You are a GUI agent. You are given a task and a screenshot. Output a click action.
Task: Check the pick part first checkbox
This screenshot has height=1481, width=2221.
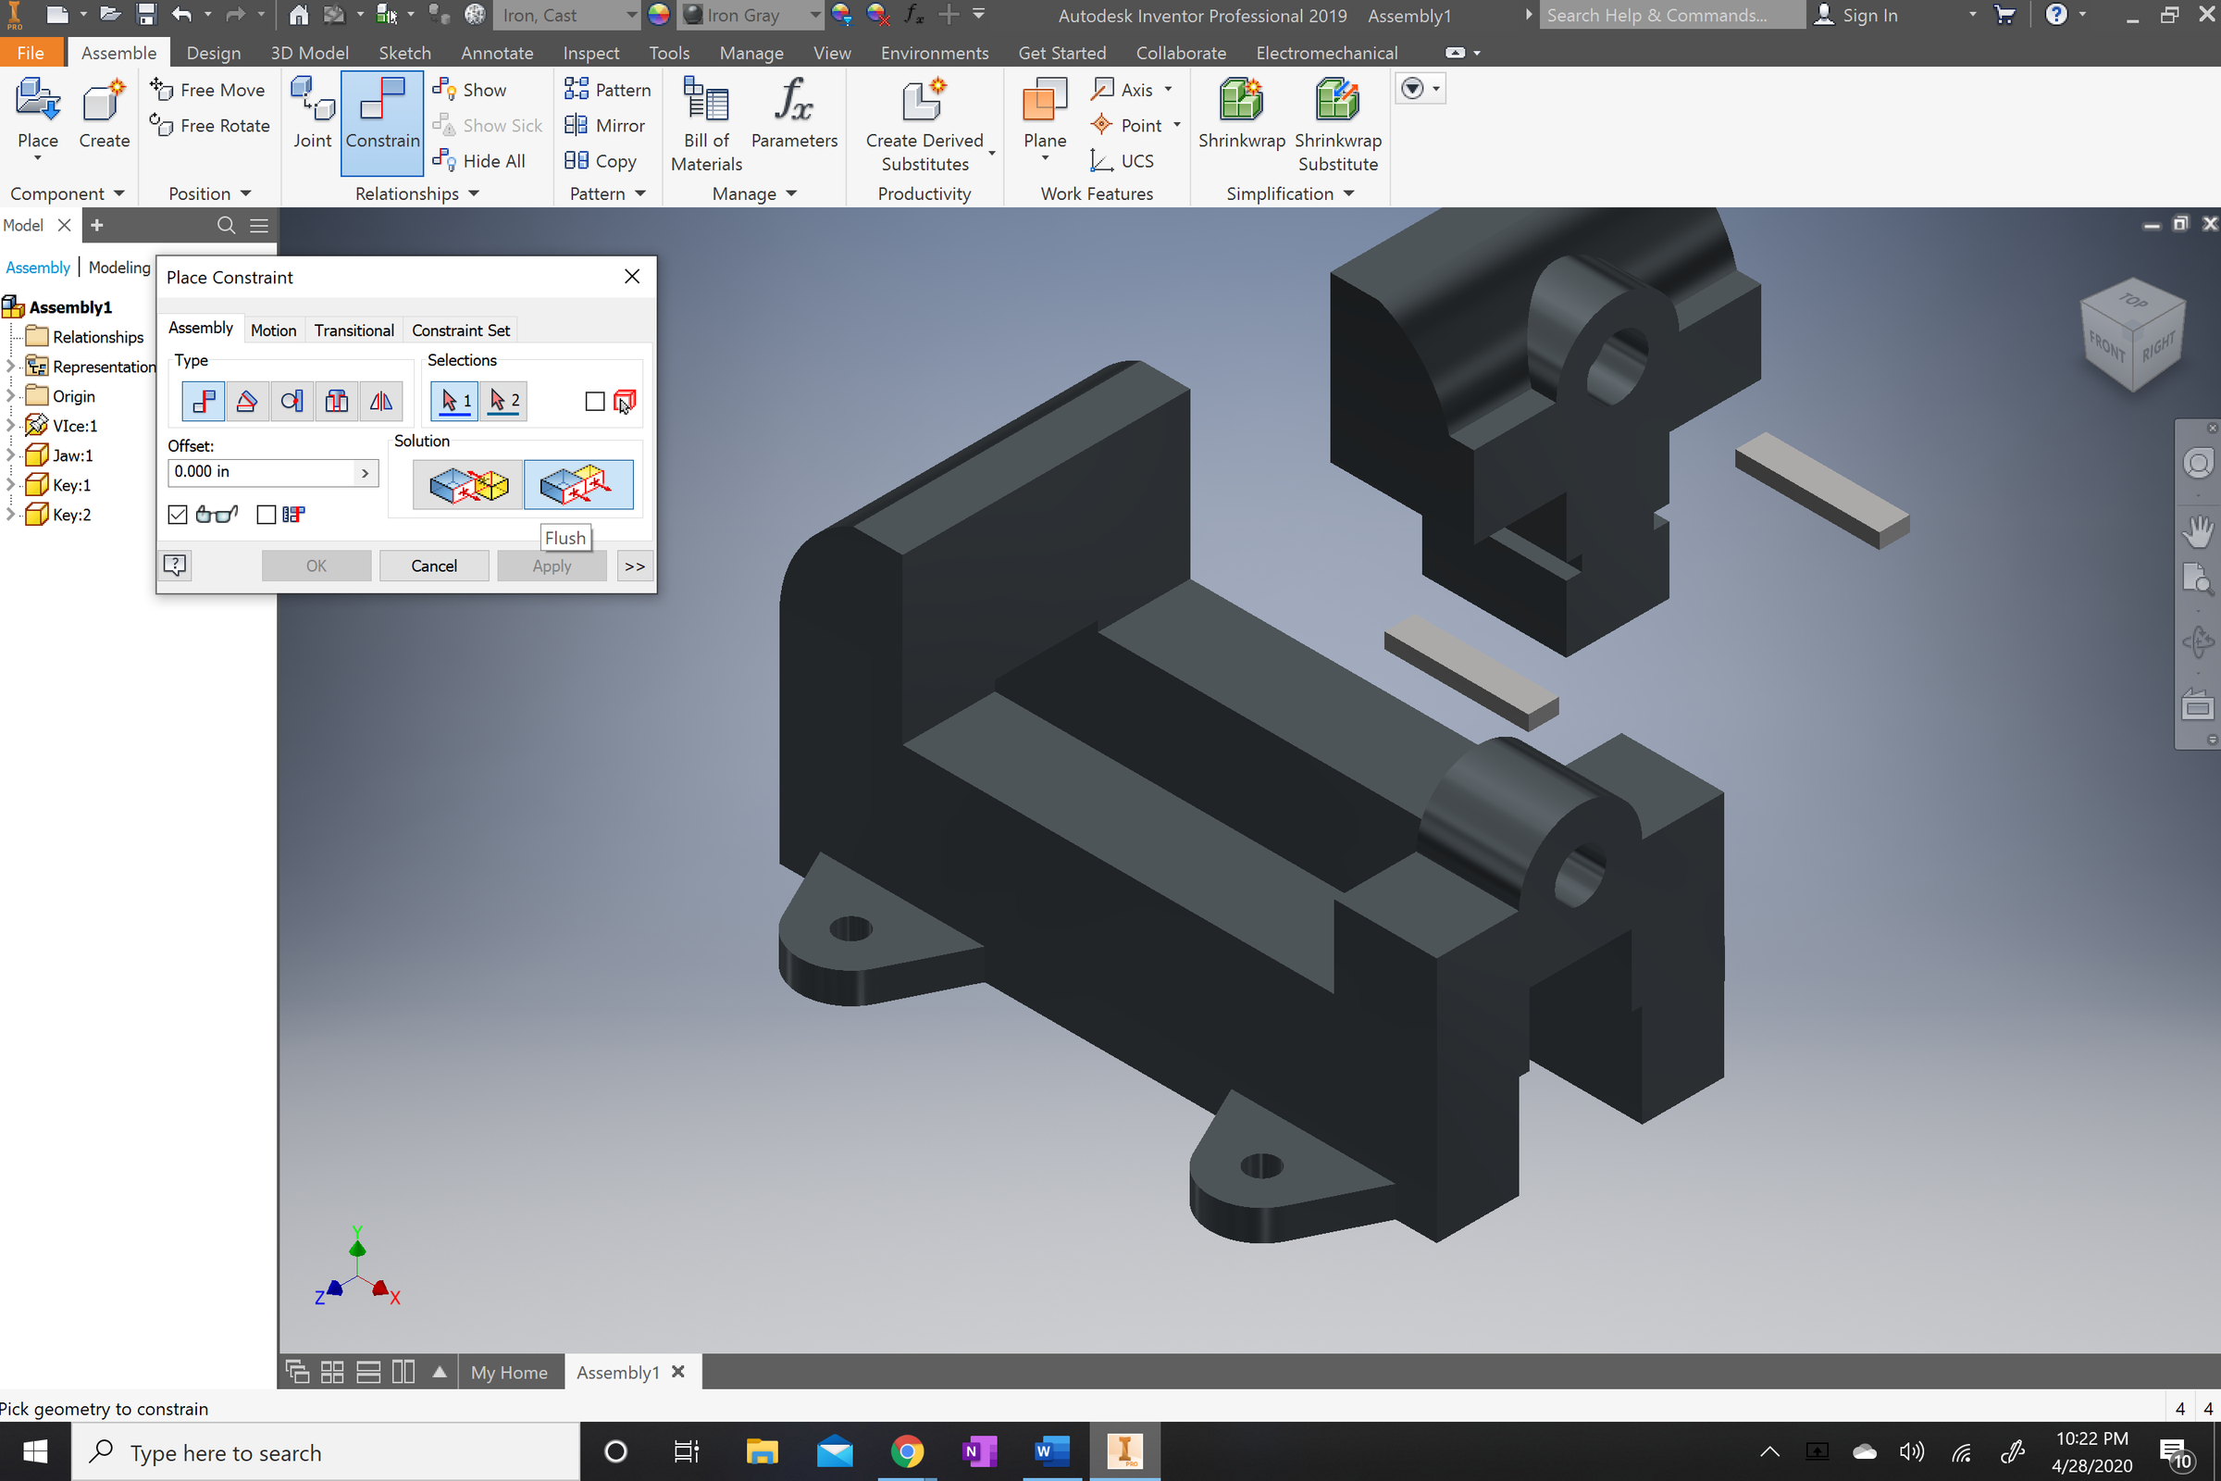point(595,402)
